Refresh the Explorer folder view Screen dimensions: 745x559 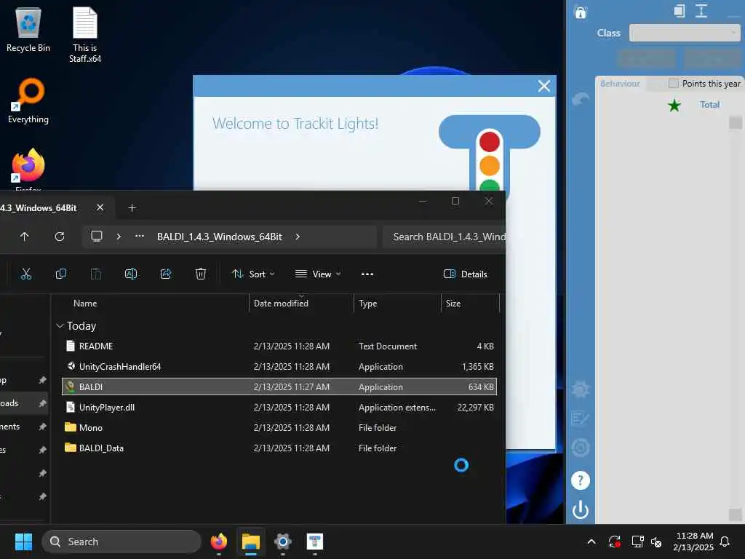click(60, 237)
